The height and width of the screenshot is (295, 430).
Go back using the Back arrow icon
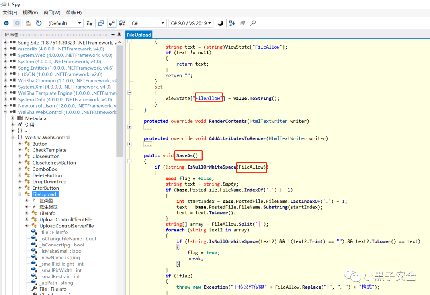6,23
